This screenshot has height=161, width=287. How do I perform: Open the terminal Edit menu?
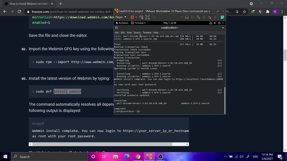point(122,33)
